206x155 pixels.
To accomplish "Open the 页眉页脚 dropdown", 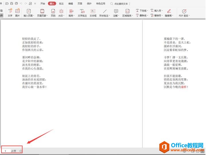I will [x=42, y=13].
